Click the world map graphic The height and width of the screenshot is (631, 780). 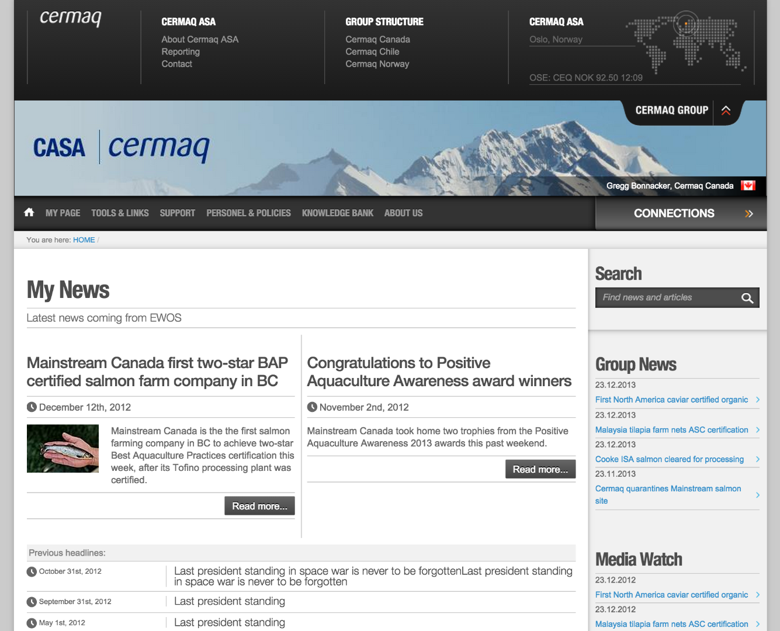pyautogui.click(x=686, y=42)
